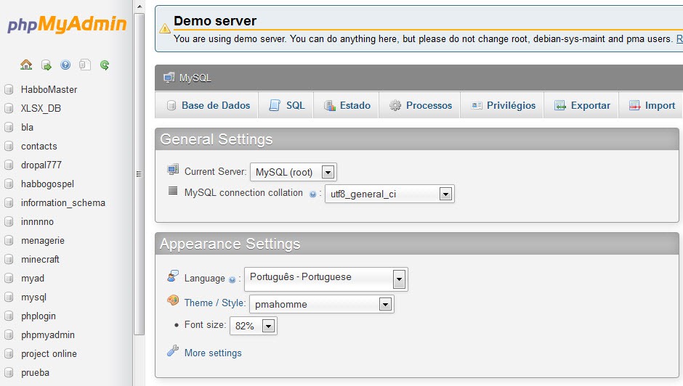Open the project online database
This screenshot has width=683, height=386.
click(49, 354)
